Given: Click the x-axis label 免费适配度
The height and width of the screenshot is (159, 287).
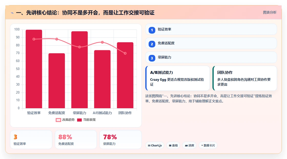Looking at the screenshot, I should pos(57,113).
